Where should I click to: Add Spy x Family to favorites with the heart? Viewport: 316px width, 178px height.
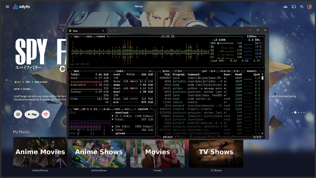tap(46, 114)
